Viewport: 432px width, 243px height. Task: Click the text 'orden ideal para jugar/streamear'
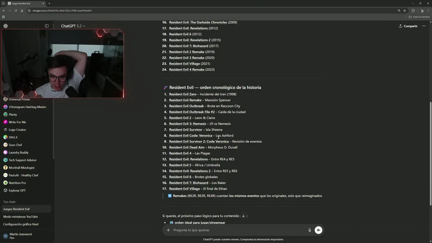[200, 223]
